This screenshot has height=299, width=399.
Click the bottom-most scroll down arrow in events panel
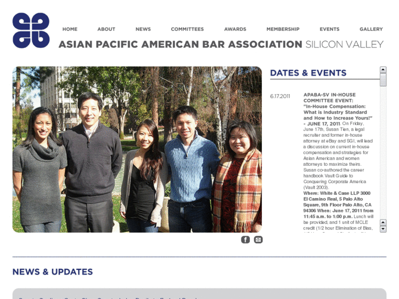(x=383, y=229)
